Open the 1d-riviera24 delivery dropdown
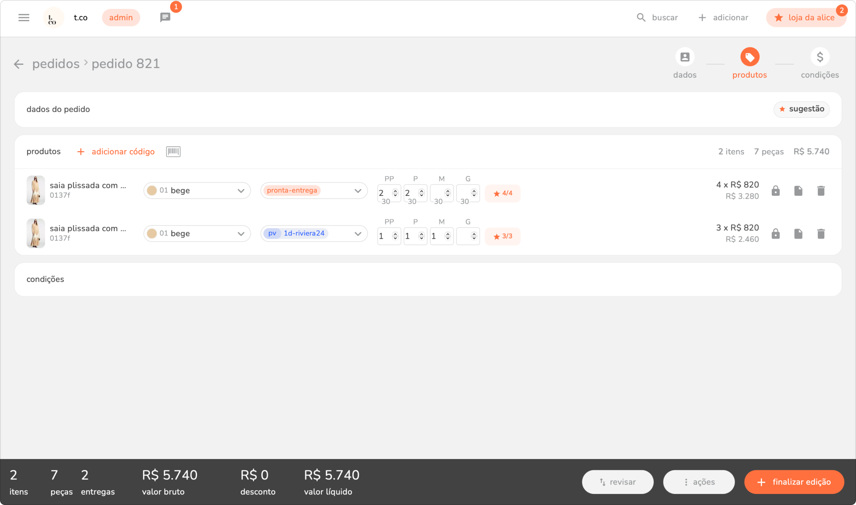The image size is (856, 505). [314, 234]
